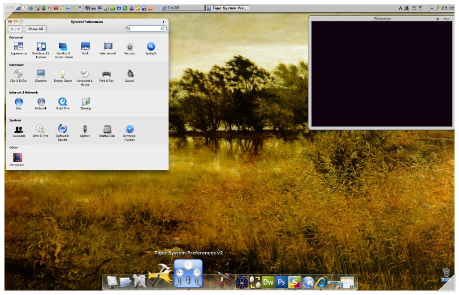The height and width of the screenshot is (295, 459).
Task: Select the 514x305 taskbar window tab
Action: (182, 8)
